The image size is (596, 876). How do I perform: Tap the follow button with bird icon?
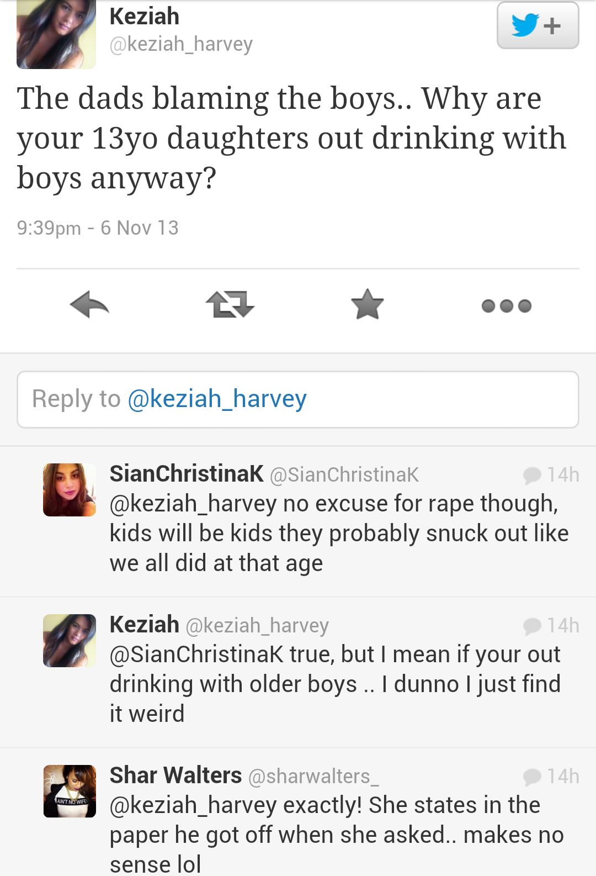tap(538, 25)
